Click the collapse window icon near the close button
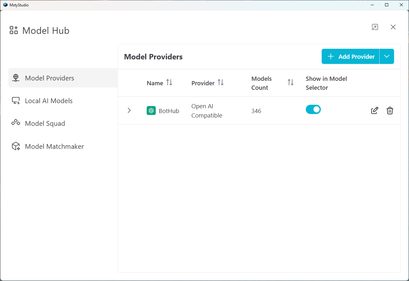The width and height of the screenshot is (409, 281). pos(375,27)
